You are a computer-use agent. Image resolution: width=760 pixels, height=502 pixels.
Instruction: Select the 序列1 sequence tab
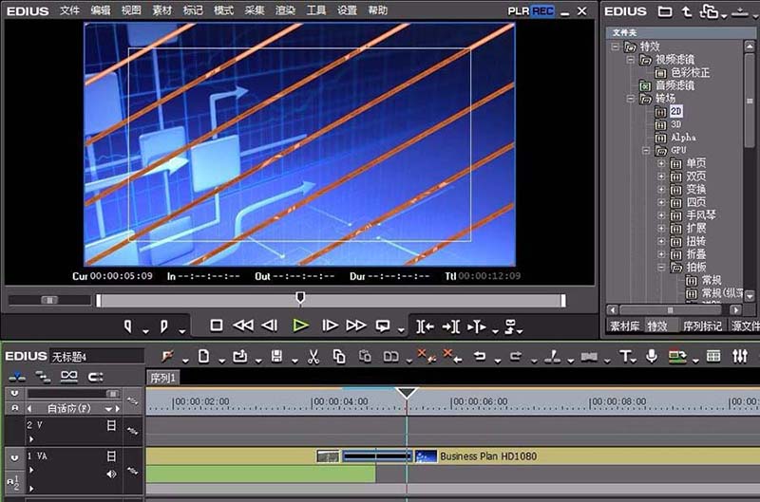coord(162,378)
